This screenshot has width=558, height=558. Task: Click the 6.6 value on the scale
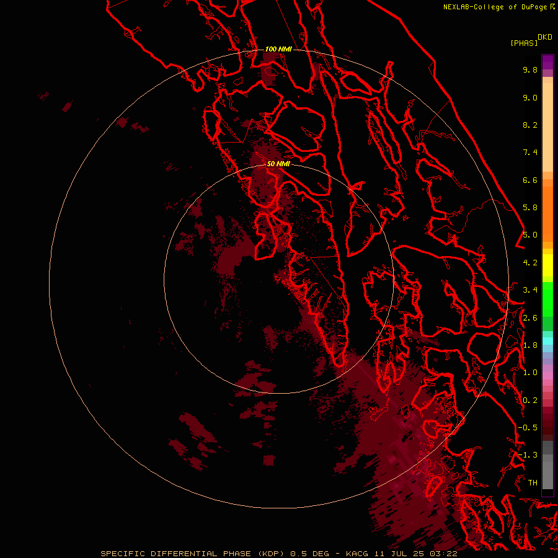click(530, 180)
